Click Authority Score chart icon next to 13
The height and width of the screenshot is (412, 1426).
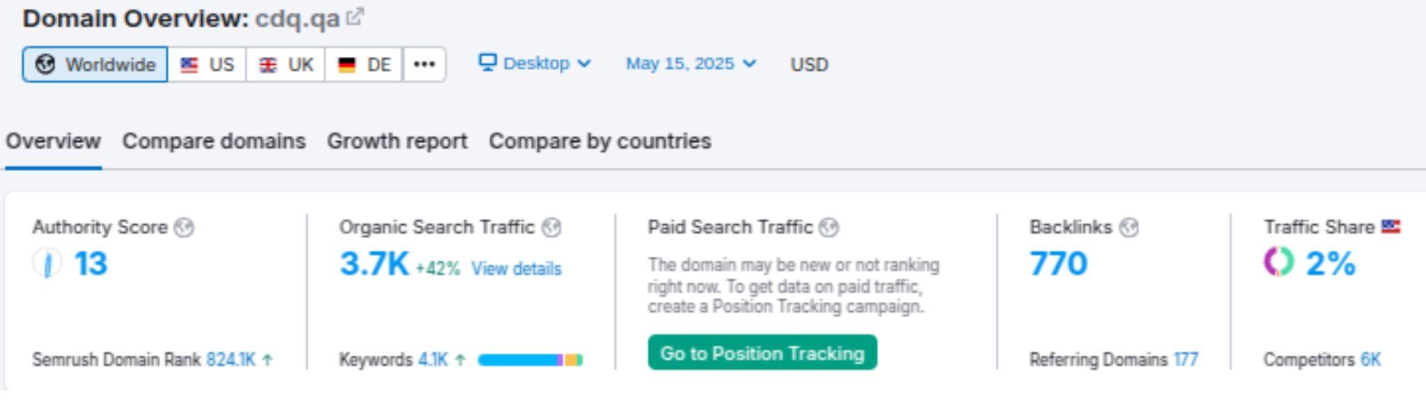(47, 264)
